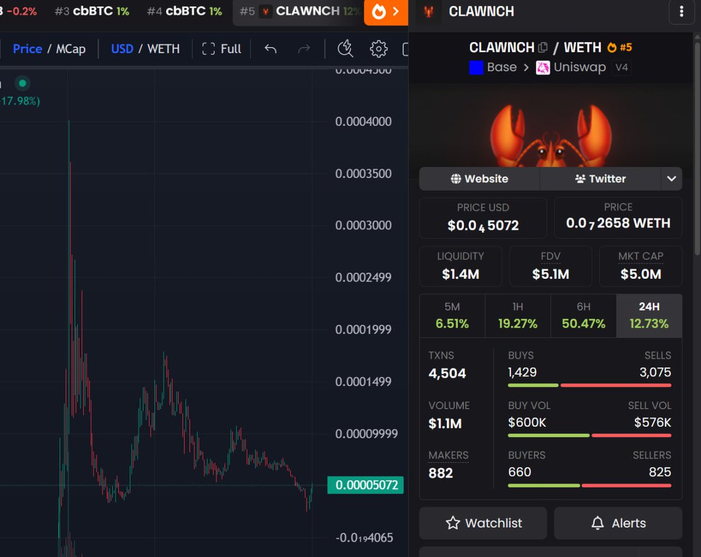The image size is (701, 557).
Task: Expand the links dropdown next to Twitter
Action: (671, 179)
